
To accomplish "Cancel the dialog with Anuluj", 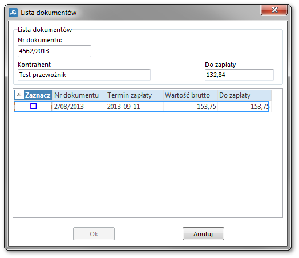I will pyautogui.click(x=203, y=234).
